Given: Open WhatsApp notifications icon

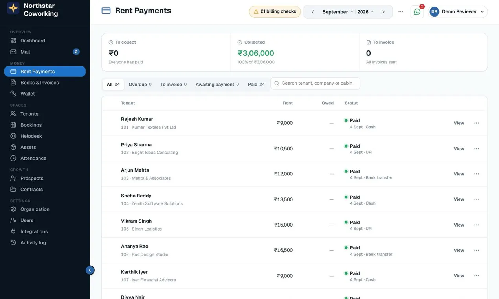Looking at the screenshot, I should (x=417, y=12).
